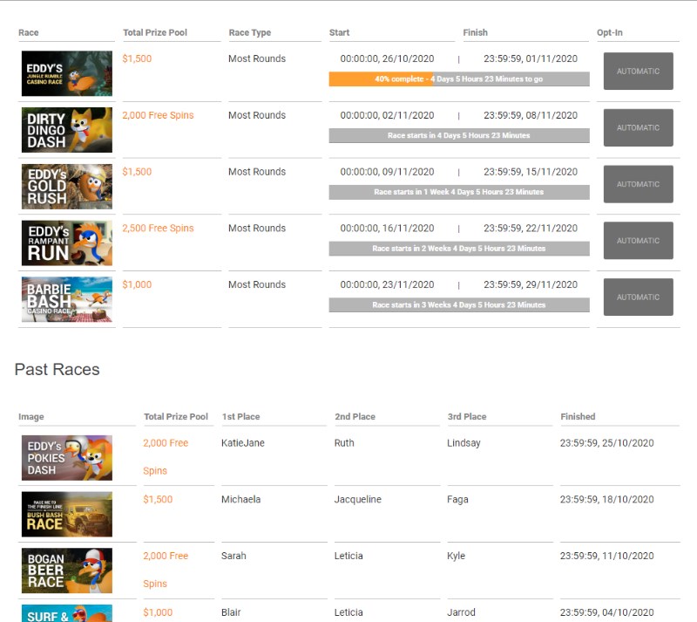This screenshot has height=622, width=697.
Task: Click finished time 23:59:59, 25/10/2020
Action: [x=606, y=443]
